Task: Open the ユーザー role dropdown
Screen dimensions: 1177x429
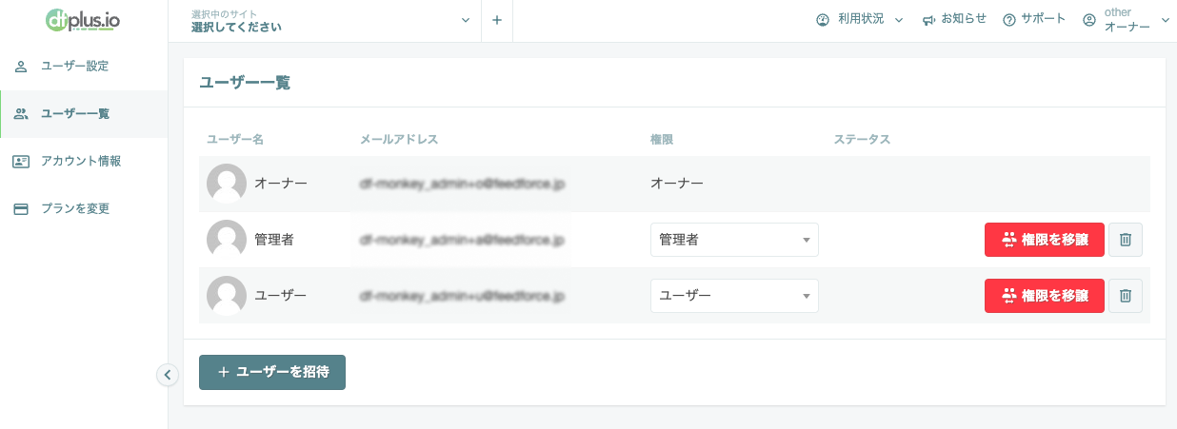Action: (x=734, y=296)
